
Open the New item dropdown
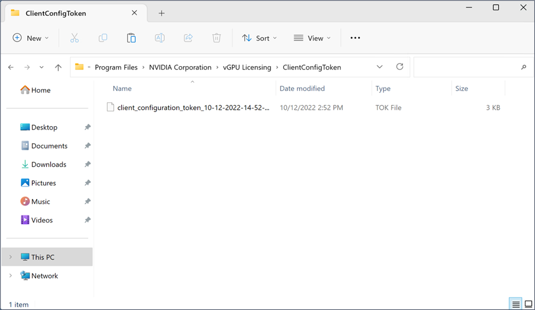30,38
